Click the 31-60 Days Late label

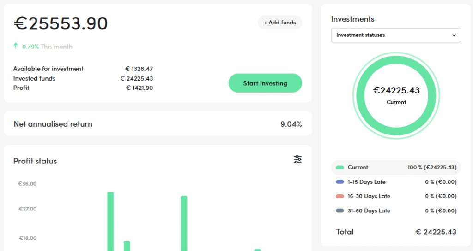click(x=369, y=211)
